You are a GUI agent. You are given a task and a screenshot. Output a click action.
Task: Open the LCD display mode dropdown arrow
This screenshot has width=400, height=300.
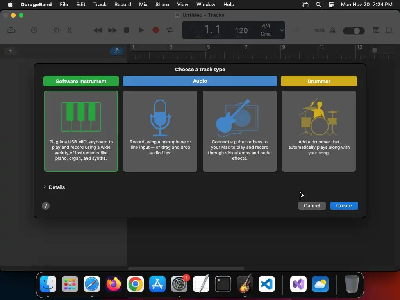coord(282,30)
